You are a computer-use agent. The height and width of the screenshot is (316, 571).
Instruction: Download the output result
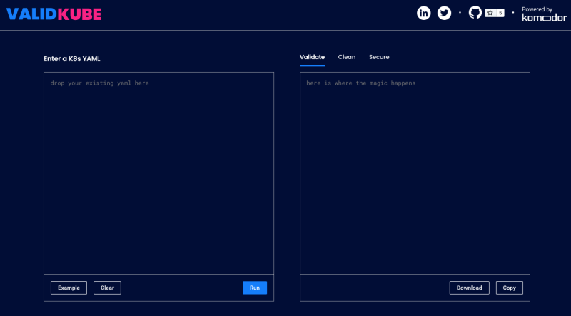(469, 288)
